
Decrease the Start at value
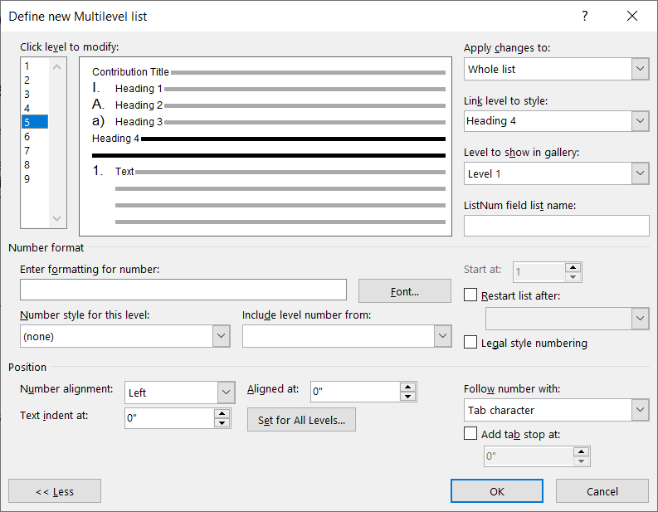pyautogui.click(x=573, y=277)
